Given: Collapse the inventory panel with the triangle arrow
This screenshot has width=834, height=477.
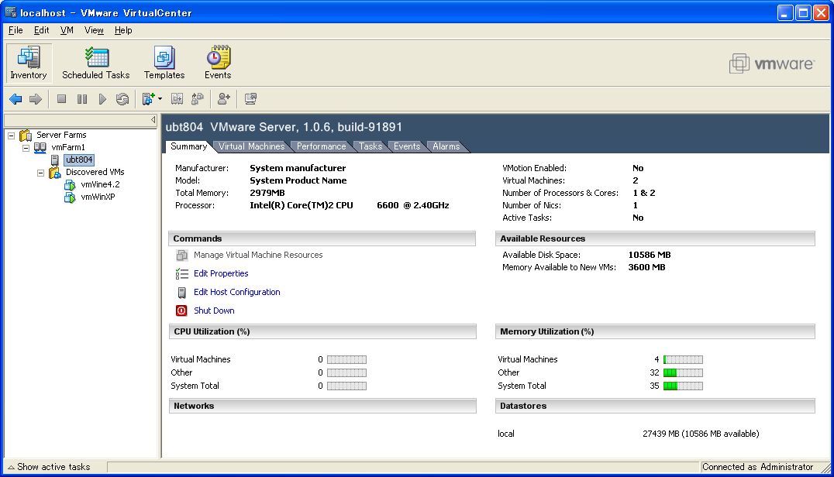Looking at the screenshot, I should [x=153, y=120].
